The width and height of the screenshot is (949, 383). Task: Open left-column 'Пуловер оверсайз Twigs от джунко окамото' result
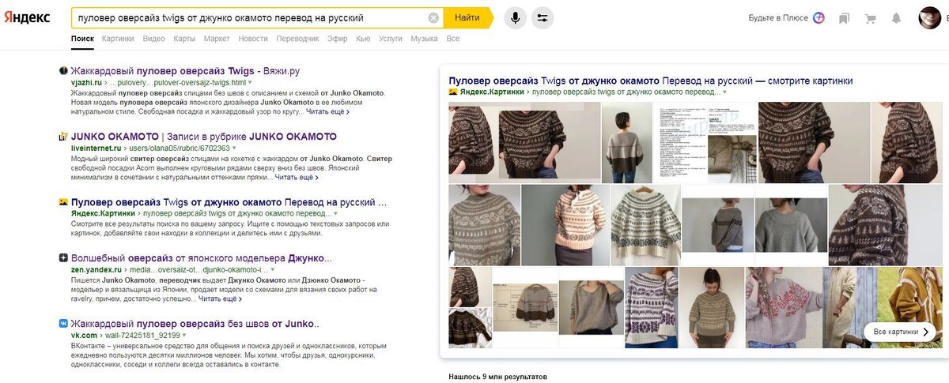pos(229,202)
